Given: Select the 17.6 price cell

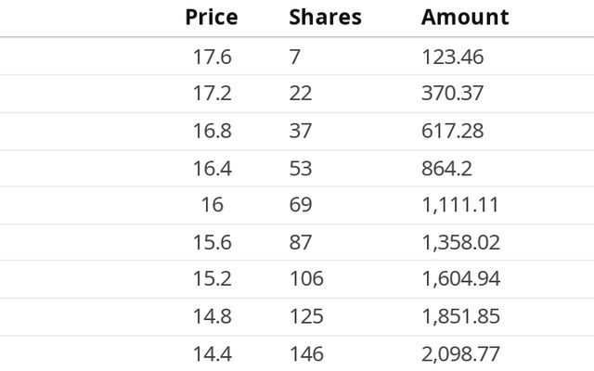Looking at the screenshot, I should [x=212, y=57].
